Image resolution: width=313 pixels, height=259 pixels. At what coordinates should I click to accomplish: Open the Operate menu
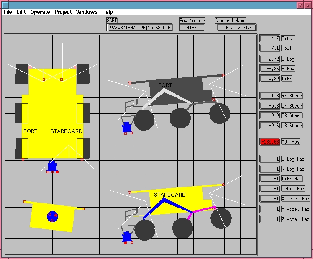40,12
